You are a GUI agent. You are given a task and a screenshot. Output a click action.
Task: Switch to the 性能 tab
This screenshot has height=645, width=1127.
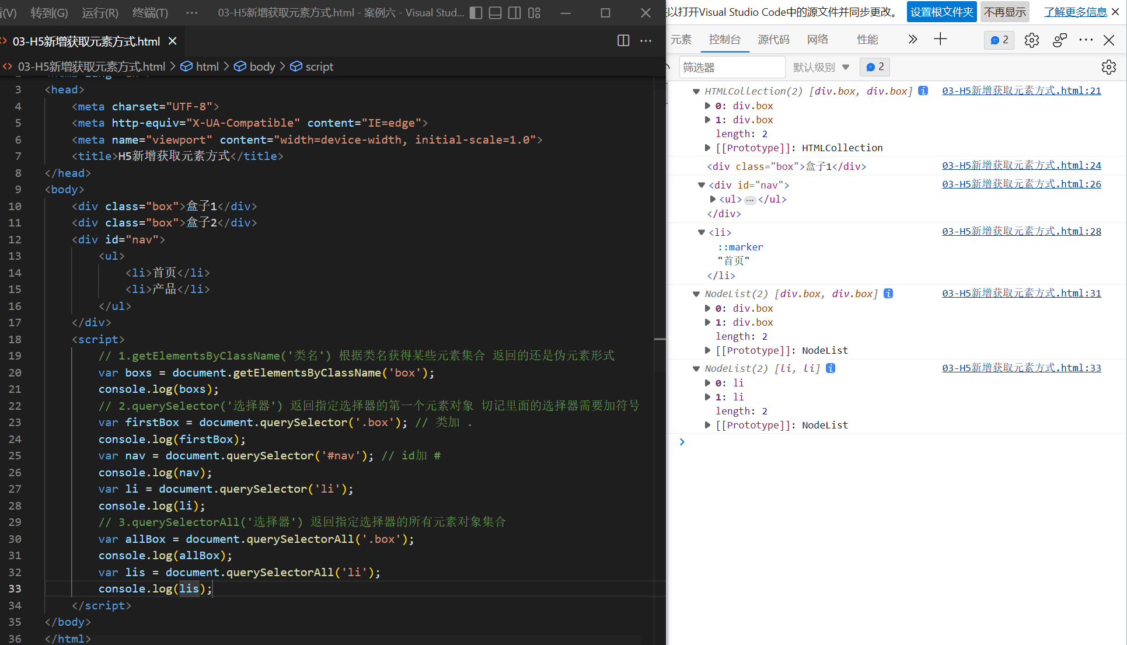point(867,40)
